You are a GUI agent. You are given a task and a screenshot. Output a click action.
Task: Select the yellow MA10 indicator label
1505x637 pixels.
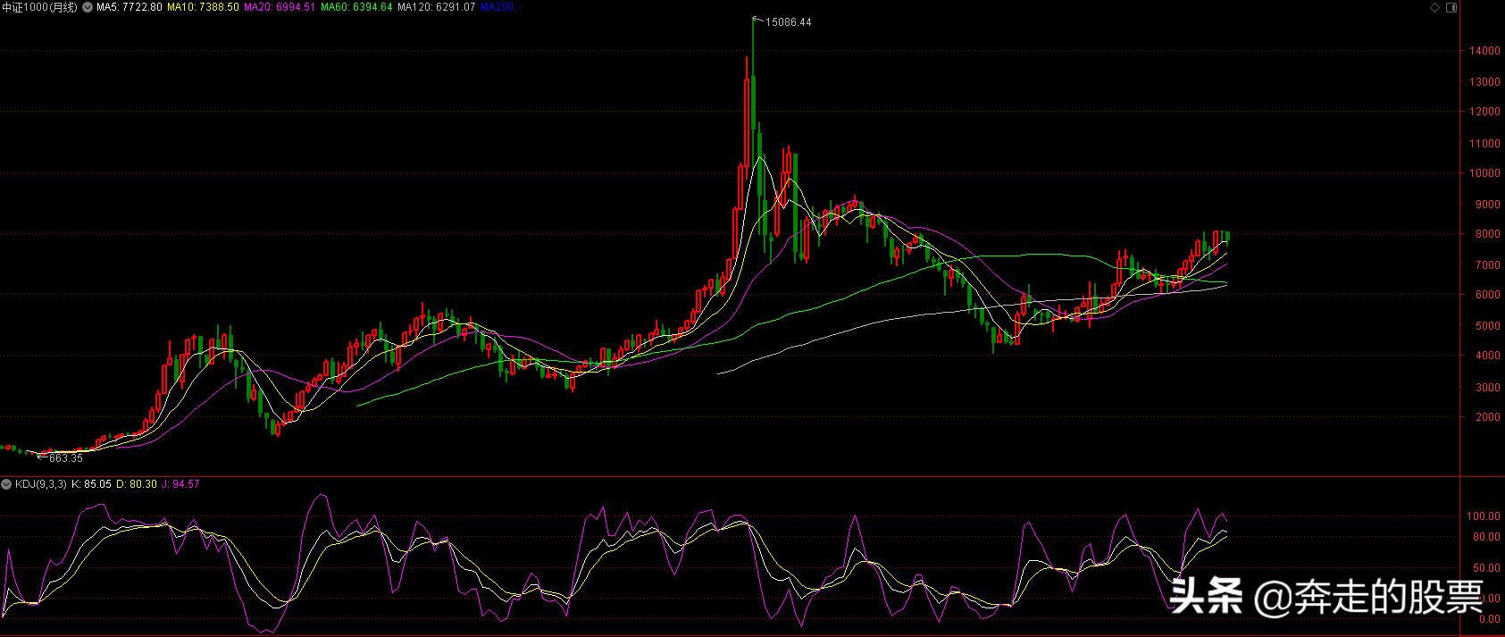[x=204, y=7]
